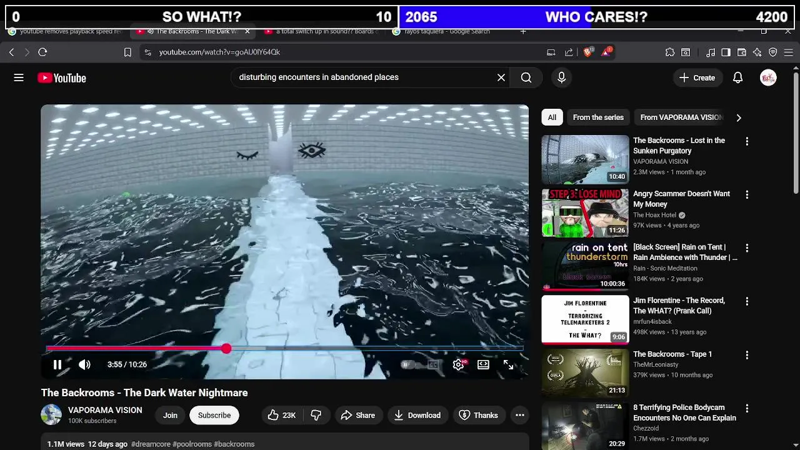This screenshot has height=450, width=800.
Task: Switch to rayos taquiera Google Search tab
Action: tap(448, 31)
